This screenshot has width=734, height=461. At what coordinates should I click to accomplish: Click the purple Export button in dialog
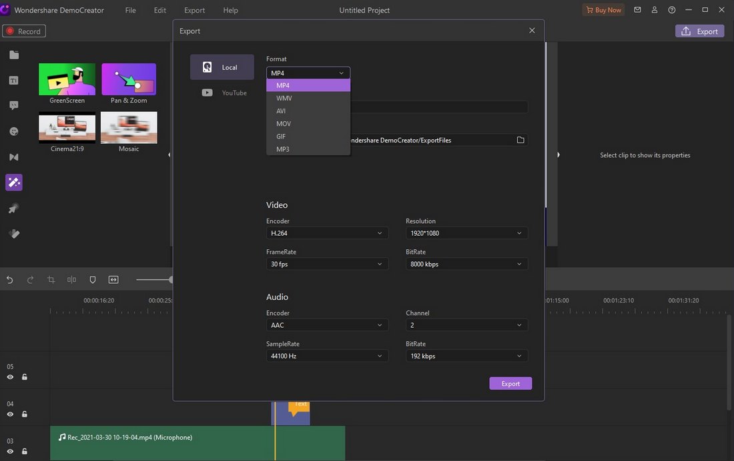510,383
